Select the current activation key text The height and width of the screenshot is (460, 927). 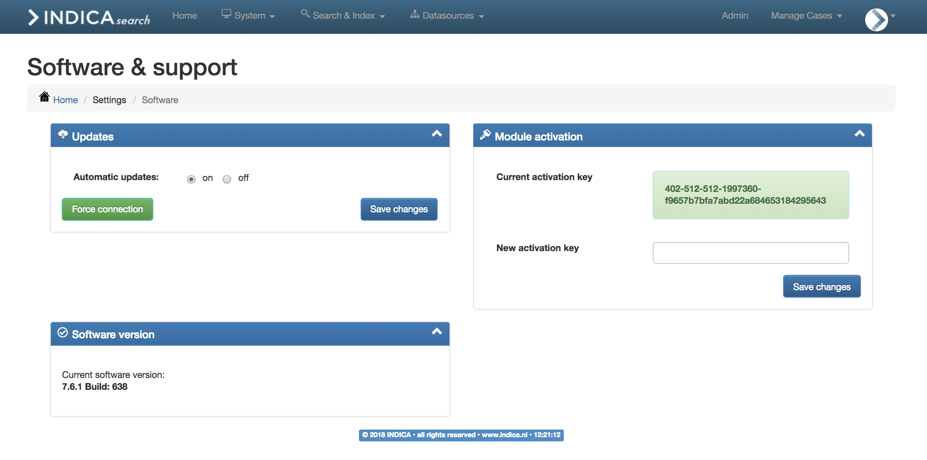click(745, 195)
